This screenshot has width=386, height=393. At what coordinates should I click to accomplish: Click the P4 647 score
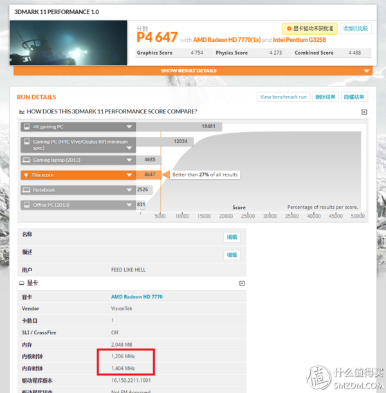[157, 37]
